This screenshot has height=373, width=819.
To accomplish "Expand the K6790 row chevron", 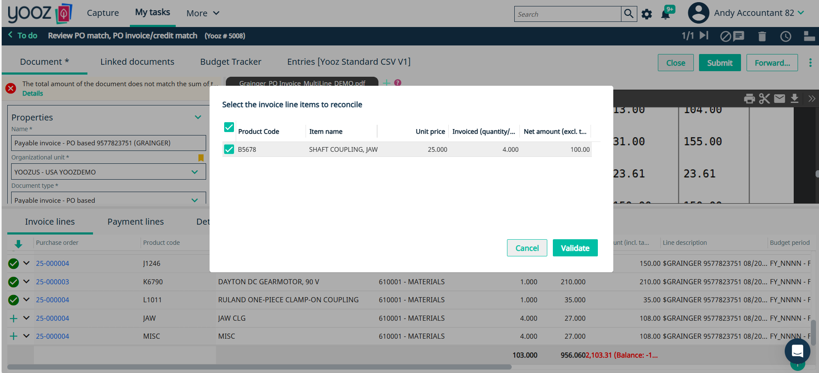I will tap(27, 282).
